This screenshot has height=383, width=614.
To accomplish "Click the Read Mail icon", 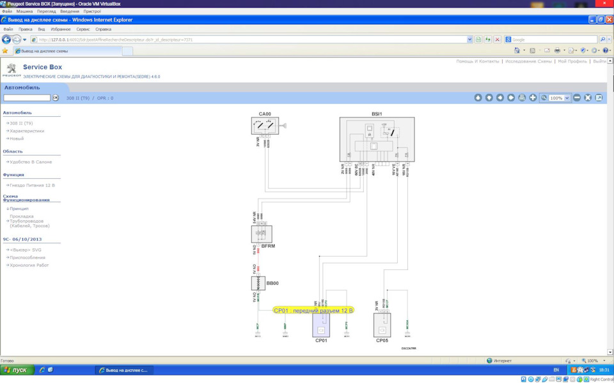I will click(x=547, y=50).
